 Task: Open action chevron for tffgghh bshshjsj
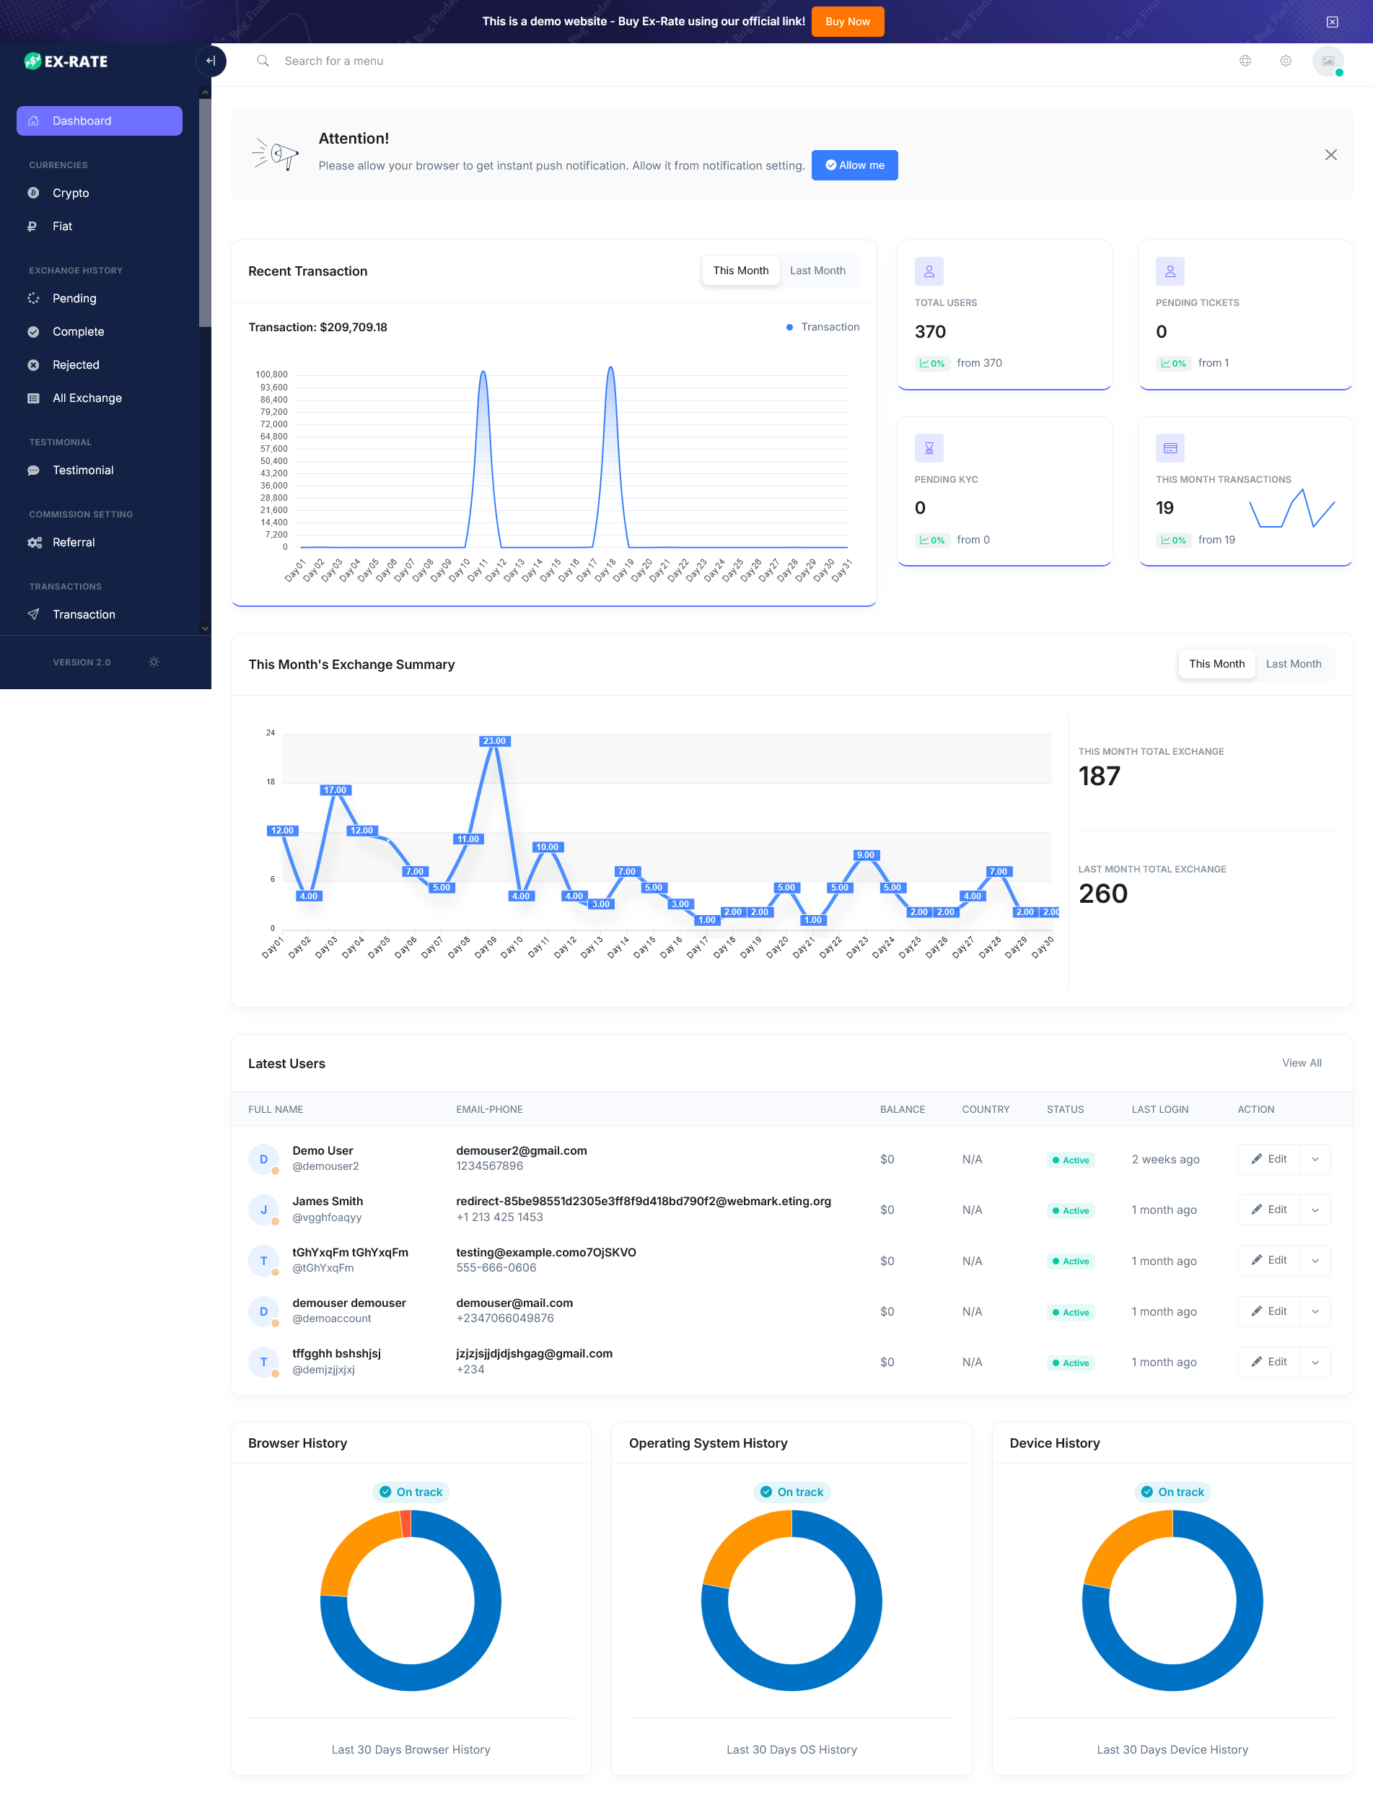1315,1362
